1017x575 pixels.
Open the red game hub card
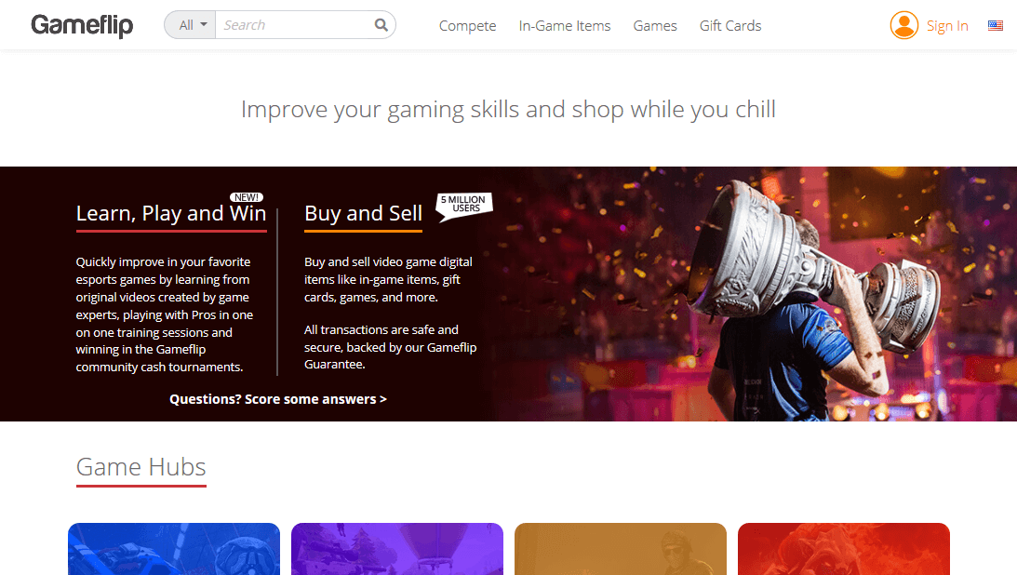pos(843,549)
